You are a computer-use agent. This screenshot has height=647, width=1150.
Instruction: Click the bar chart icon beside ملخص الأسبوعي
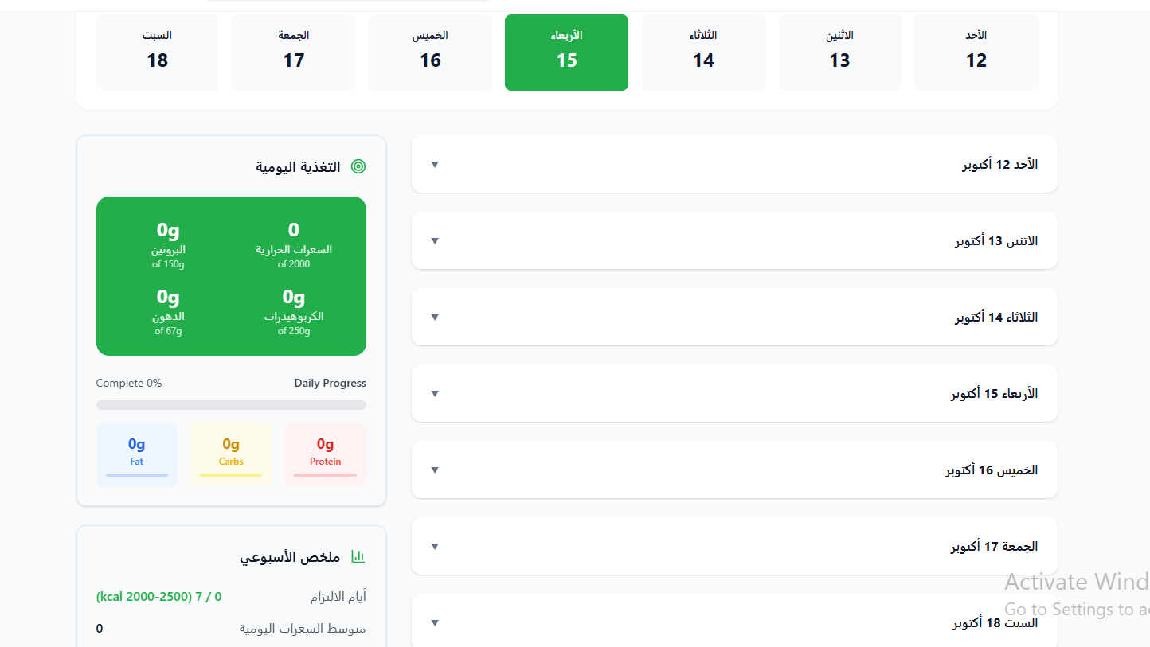(x=358, y=557)
